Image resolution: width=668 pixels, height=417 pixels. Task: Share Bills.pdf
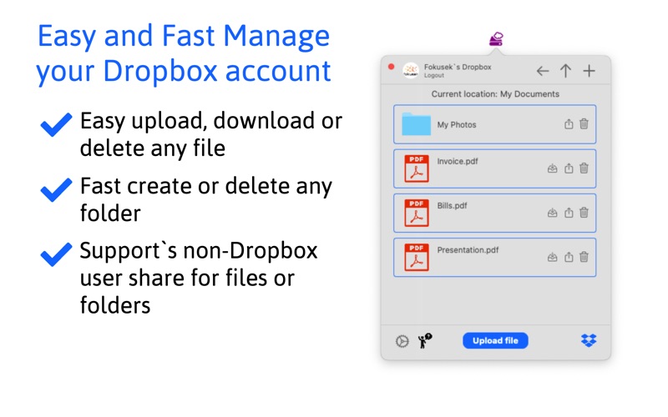click(569, 213)
